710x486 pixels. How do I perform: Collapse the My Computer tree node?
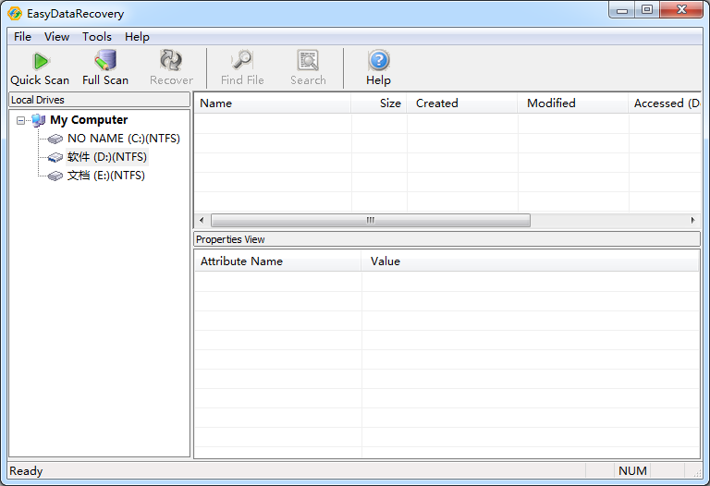click(21, 120)
